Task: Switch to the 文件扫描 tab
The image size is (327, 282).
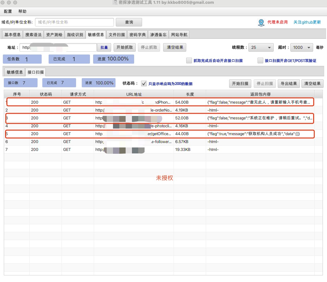Action: pos(117,35)
